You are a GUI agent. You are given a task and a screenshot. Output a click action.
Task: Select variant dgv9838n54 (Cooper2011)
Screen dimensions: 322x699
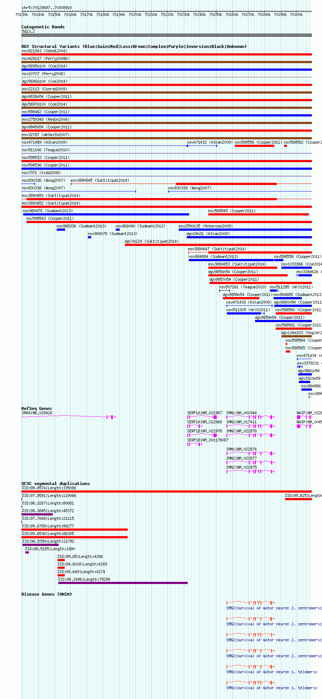point(47,96)
